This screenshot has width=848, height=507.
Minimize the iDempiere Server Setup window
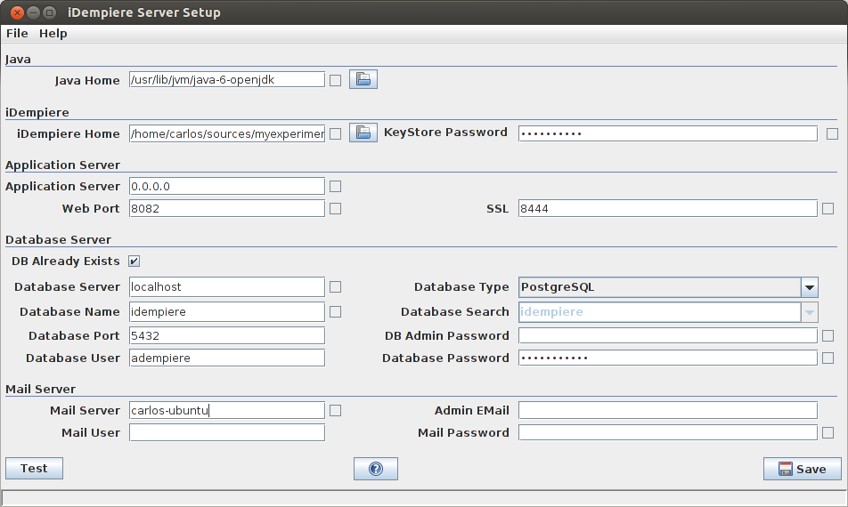[34, 12]
